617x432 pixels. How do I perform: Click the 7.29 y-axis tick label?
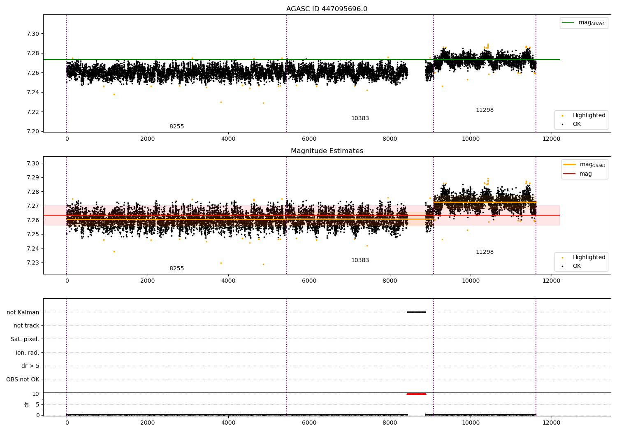(32, 177)
